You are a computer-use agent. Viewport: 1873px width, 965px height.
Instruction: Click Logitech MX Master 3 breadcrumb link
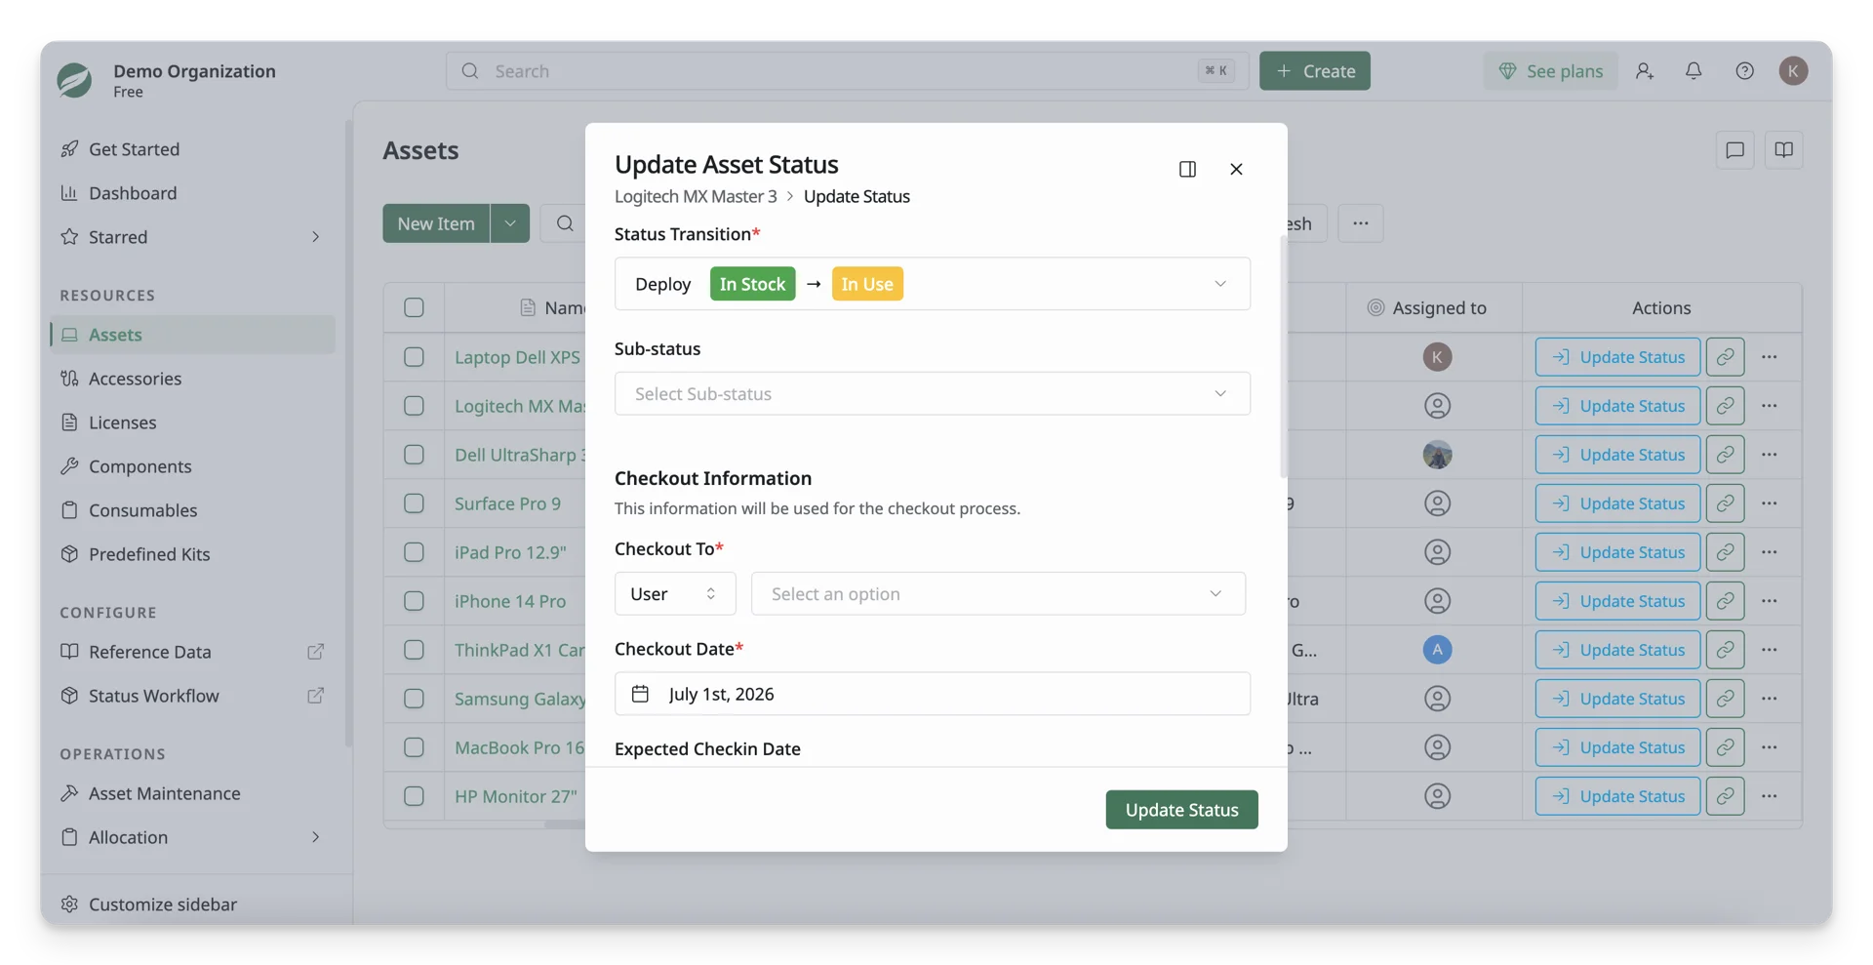696,196
